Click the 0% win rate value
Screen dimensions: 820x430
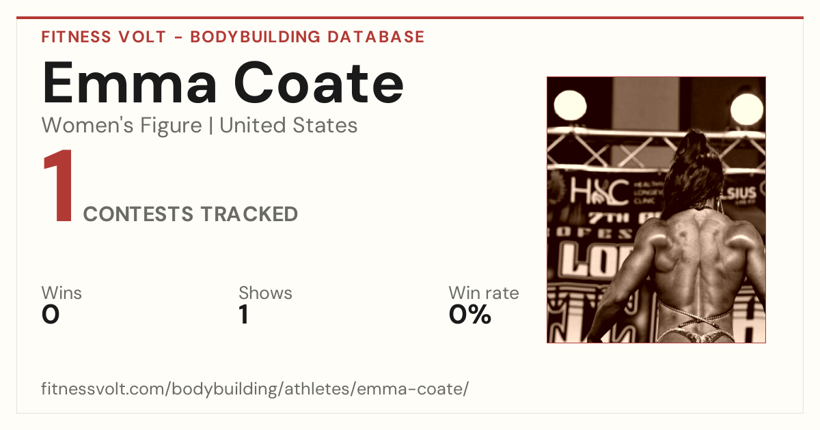(470, 315)
